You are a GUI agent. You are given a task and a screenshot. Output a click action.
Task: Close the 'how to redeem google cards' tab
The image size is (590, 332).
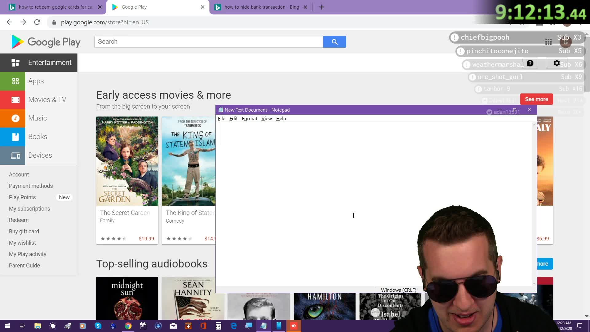pyautogui.click(x=100, y=7)
